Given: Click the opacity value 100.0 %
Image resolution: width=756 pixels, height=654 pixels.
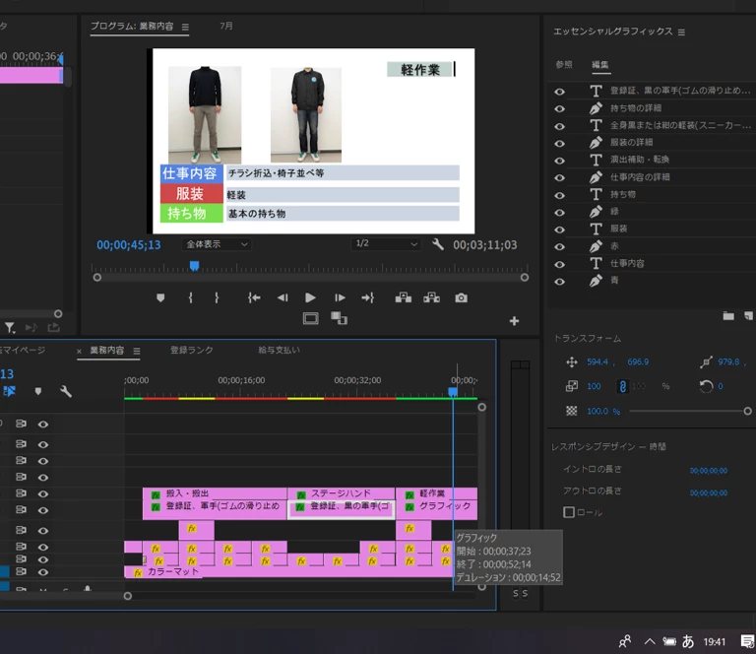Looking at the screenshot, I should tap(603, 412).
